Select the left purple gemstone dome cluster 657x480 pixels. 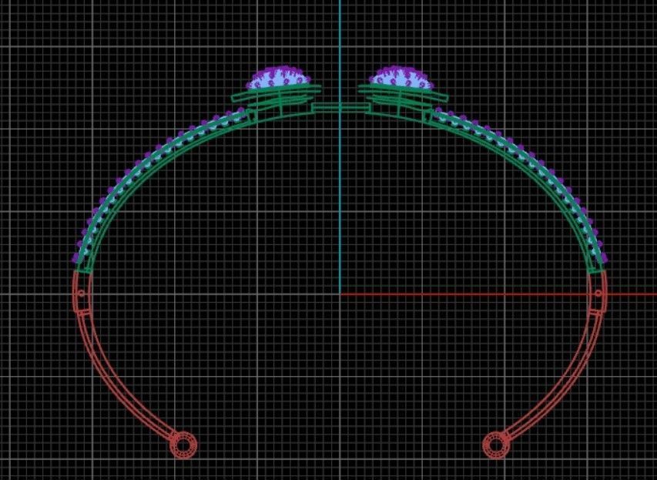pos(279,78)
